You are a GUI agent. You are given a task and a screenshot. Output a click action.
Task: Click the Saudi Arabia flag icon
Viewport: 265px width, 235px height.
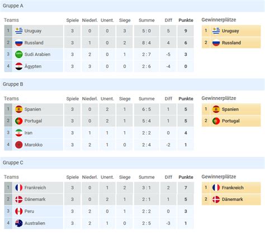(x=19, y=54)
